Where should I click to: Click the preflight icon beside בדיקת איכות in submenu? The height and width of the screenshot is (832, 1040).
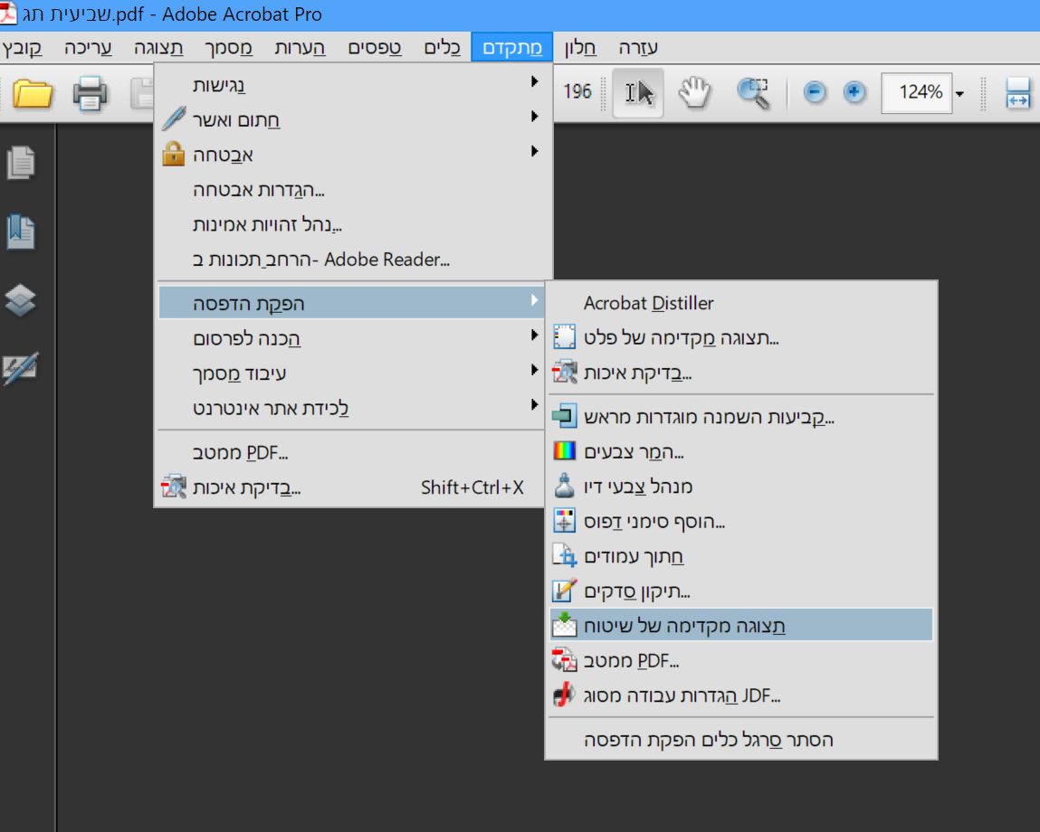coord(565,373)
